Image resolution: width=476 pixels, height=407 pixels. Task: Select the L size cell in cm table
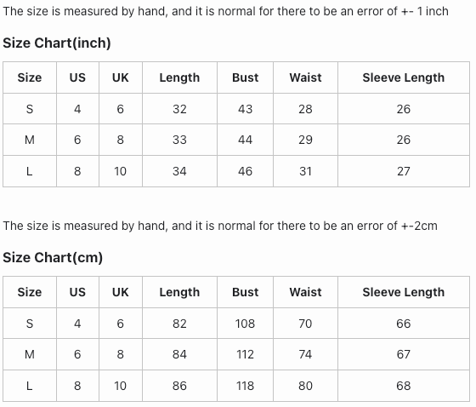tap(30, 386)
